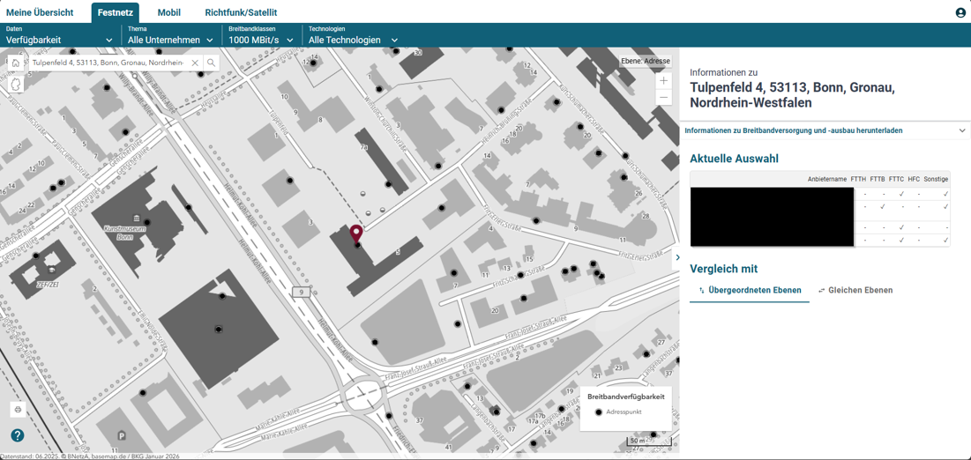The image size is (971, 460).
Task: Expand the Breitbandversorgung download information section
Action: [x=825, y=130]
